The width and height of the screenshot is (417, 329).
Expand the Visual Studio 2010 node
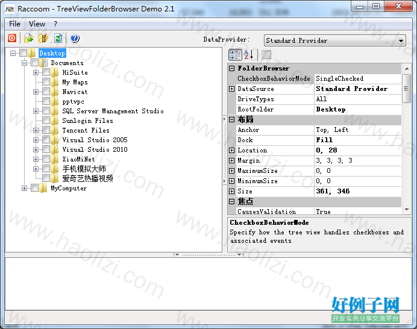(x=36, y=149)
